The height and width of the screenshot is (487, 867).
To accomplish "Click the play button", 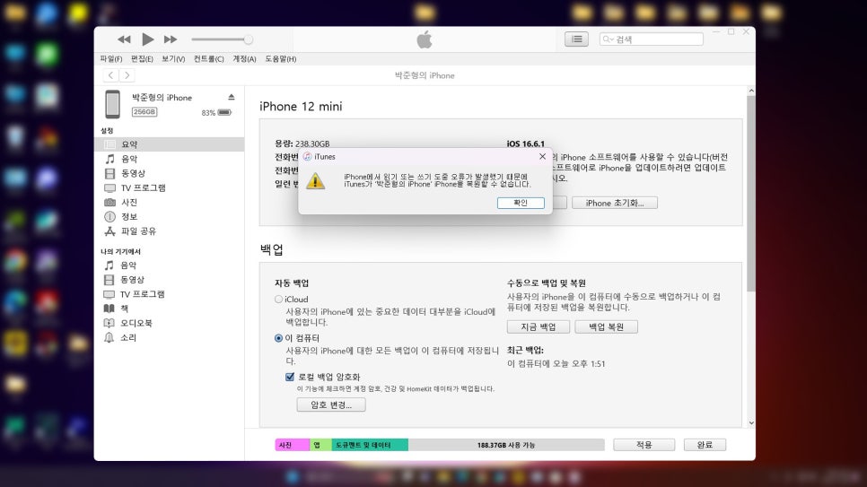I will click(x=147, y=39).
